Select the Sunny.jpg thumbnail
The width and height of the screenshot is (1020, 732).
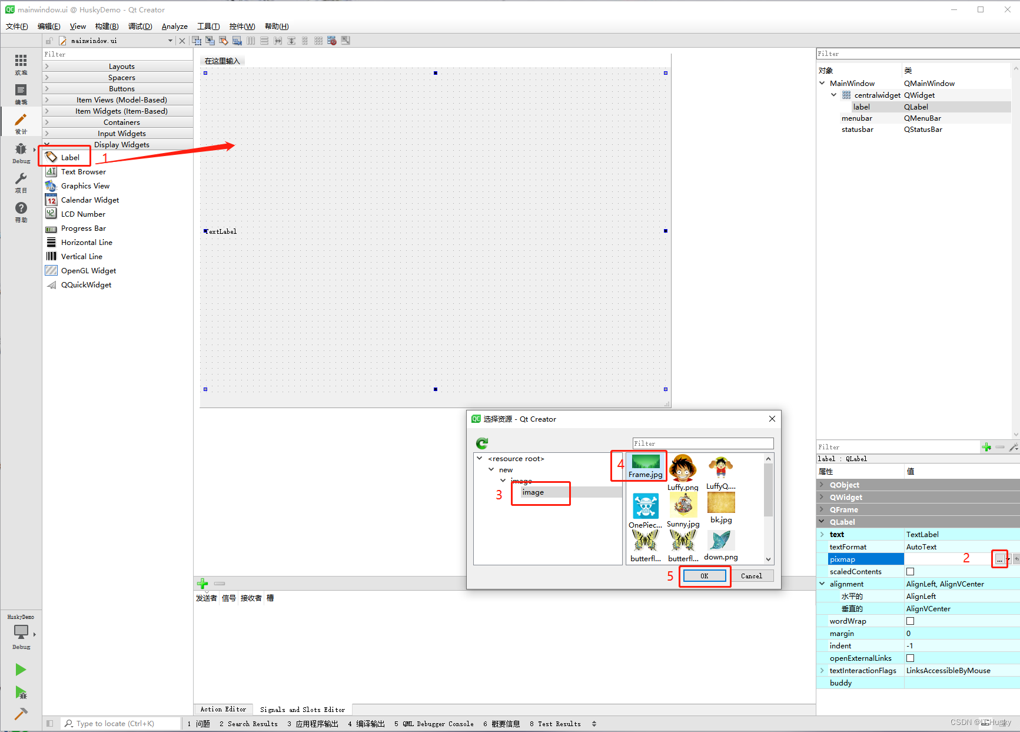[683, 510]
